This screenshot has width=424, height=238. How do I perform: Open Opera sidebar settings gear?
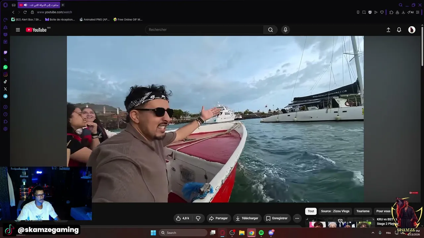click(5, 129)
